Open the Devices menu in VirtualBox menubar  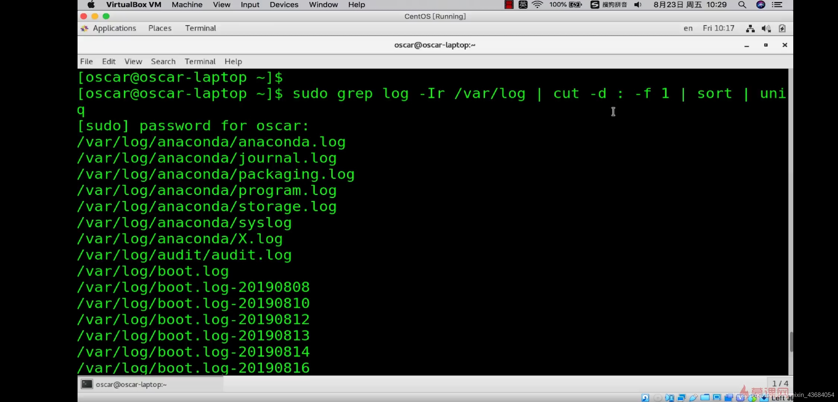pyautogui.click(x=284, y=5)
